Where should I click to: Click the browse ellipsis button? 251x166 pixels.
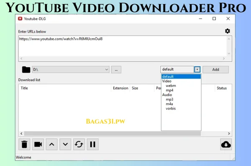(116, 70)
